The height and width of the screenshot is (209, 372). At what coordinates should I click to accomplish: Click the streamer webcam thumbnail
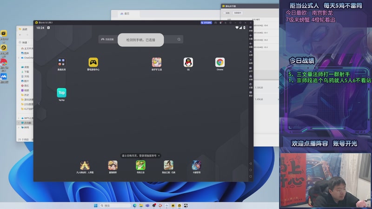tap(325, 181)
